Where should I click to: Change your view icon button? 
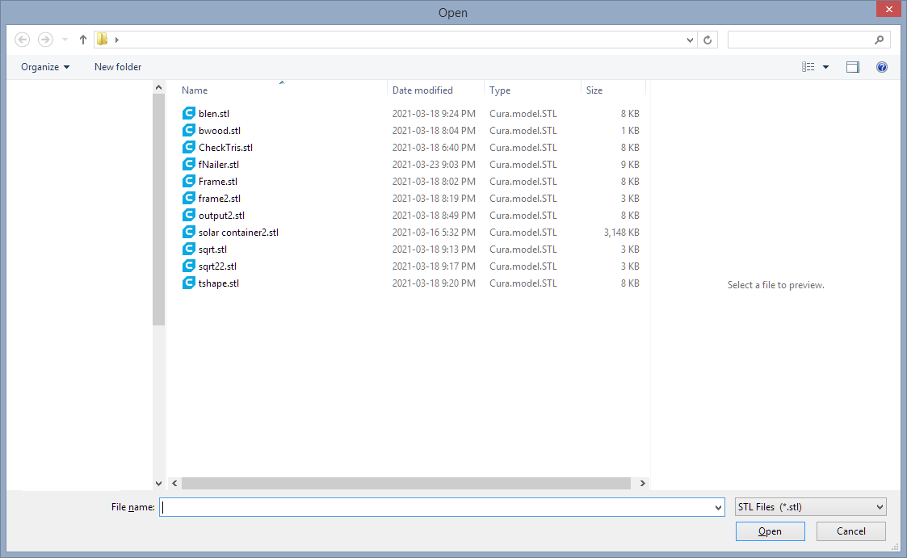(x=808, y=67)
